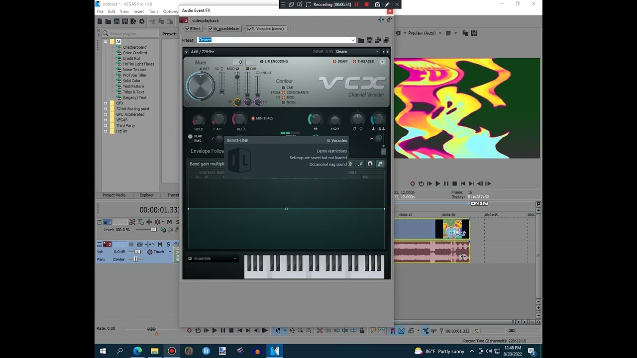
Task: Click the main transport Play button
Action: click(214, 331)
